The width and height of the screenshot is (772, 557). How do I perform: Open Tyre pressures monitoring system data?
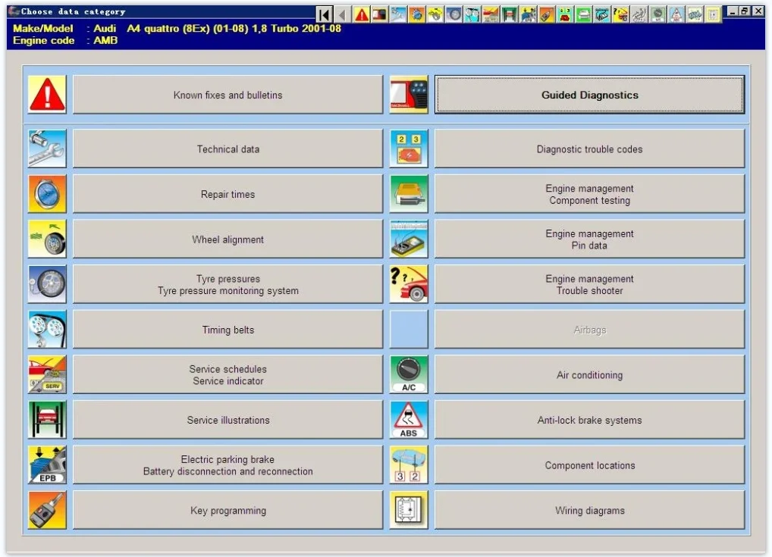click(228, 284)
